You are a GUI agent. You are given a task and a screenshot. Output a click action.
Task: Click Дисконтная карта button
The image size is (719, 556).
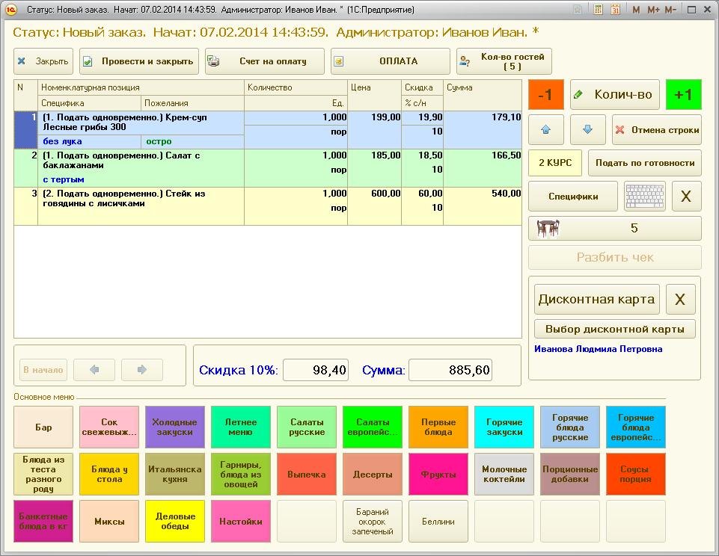[596, 299]
